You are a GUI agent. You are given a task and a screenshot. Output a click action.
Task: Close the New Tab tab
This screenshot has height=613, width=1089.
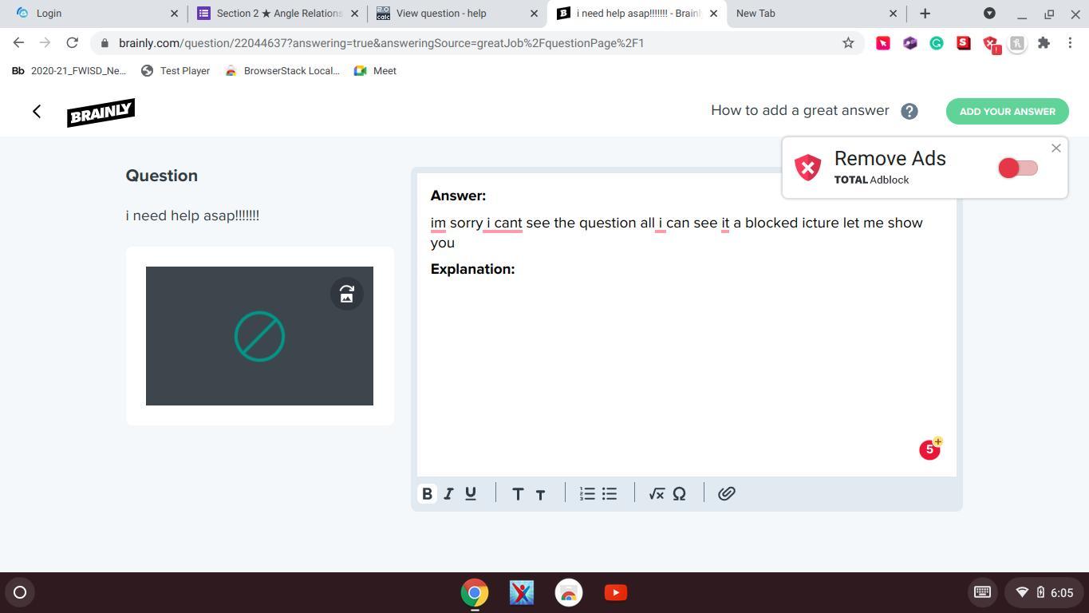893,14
